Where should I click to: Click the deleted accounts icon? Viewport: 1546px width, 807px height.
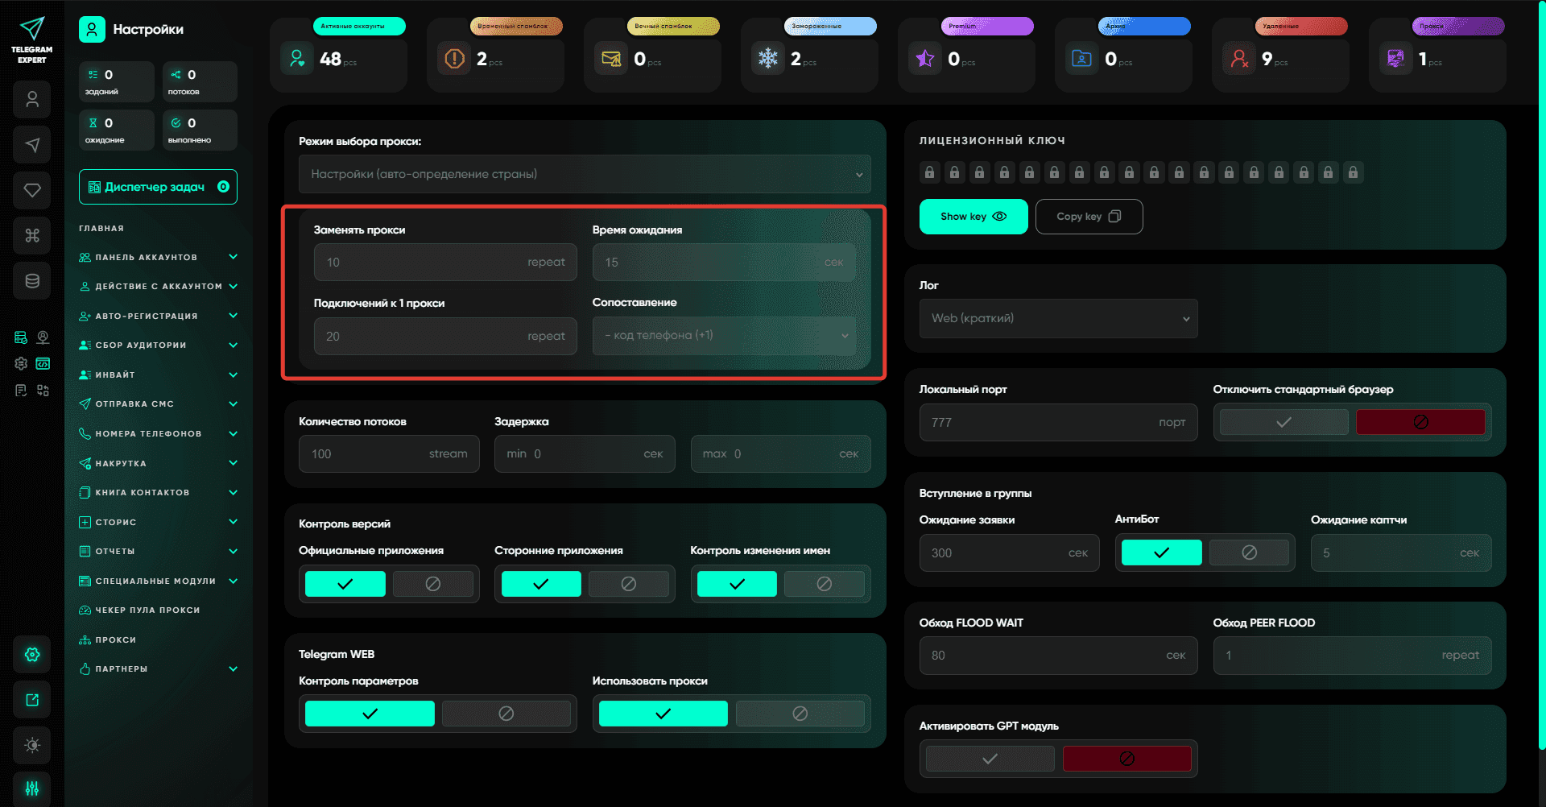[x=1239, y=58]
